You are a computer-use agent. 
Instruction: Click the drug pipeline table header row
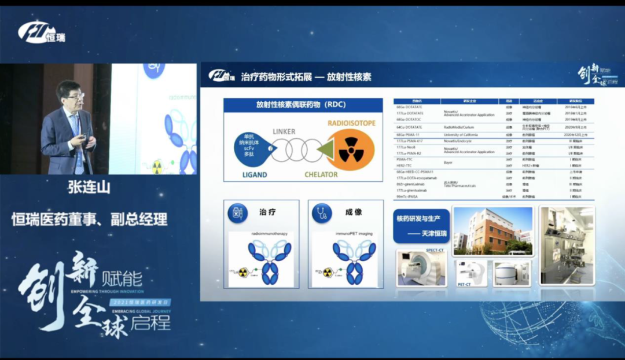coord(493,101)
